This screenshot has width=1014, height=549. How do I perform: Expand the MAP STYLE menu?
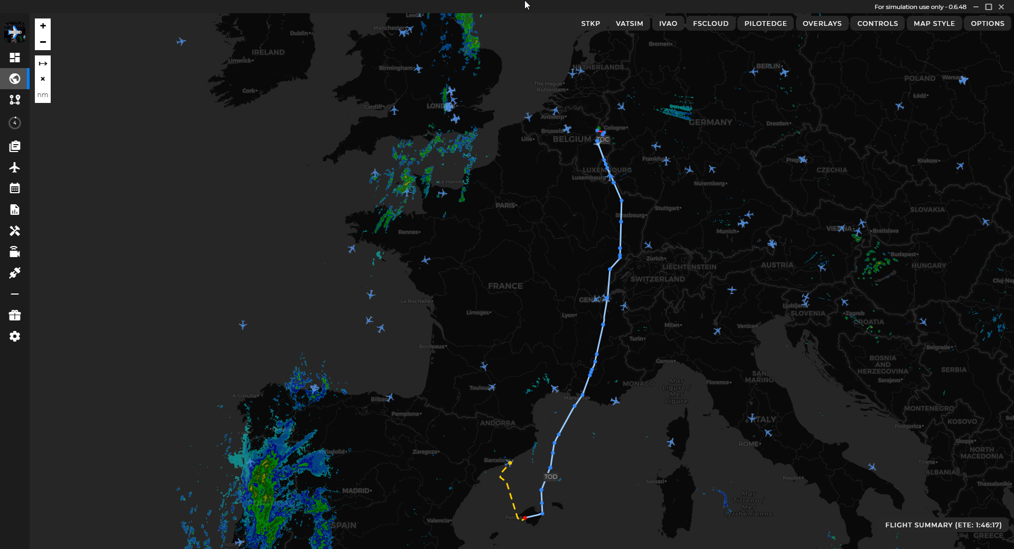tap(934, 23)
